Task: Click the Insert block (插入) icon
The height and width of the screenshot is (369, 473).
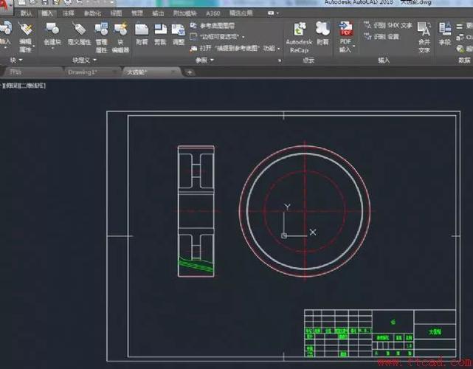Action: [x=5, y=28]
